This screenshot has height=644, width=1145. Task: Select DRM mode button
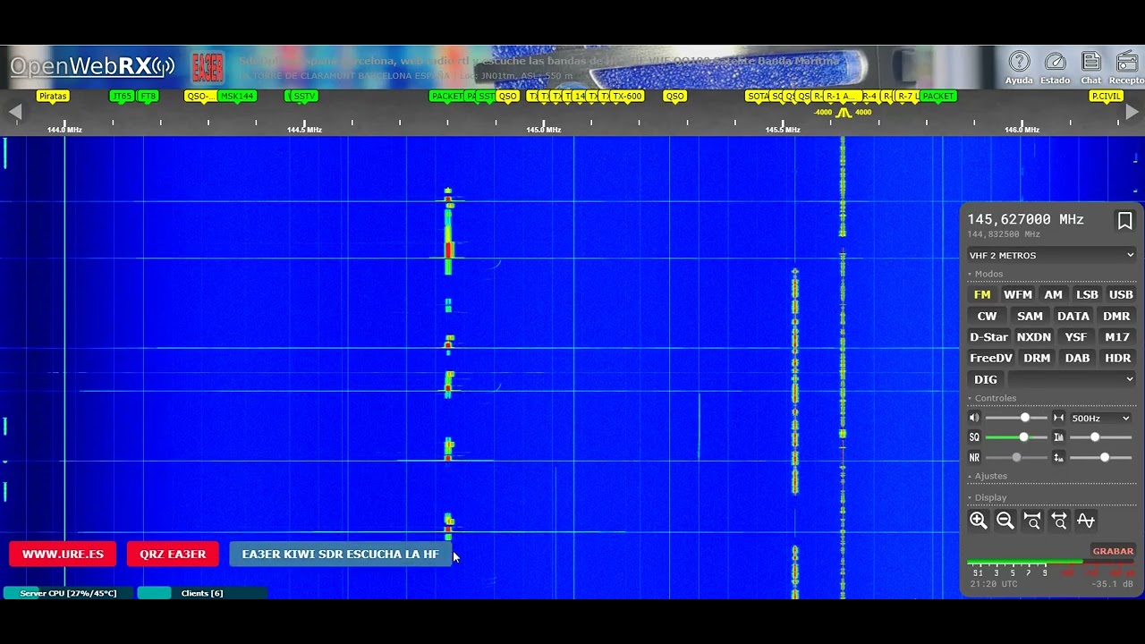(1037, 359)
